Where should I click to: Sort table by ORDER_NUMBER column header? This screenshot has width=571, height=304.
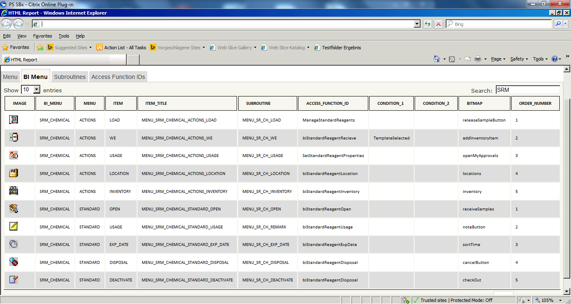tap(535, 103)
